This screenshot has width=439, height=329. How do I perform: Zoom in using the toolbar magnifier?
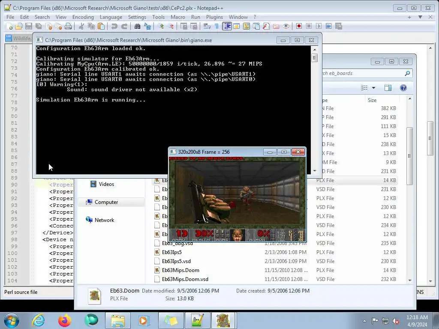coord(161,26)
